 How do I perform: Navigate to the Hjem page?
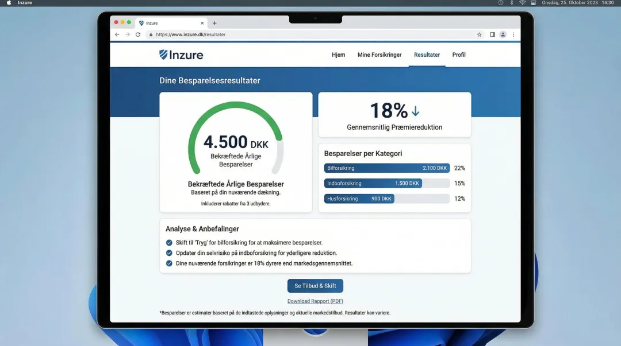(338, 55)
